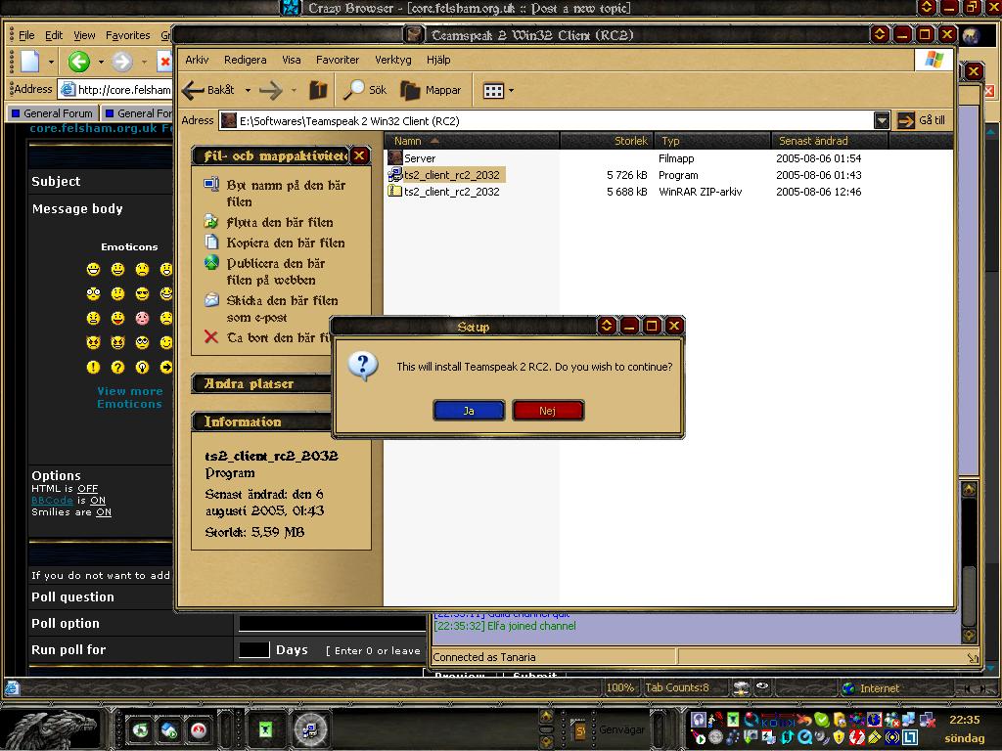Open the Bakåt history dropdown arrow
This screenshot has width=1002, height=751.
pyautogui.click(x=248, y=91)
